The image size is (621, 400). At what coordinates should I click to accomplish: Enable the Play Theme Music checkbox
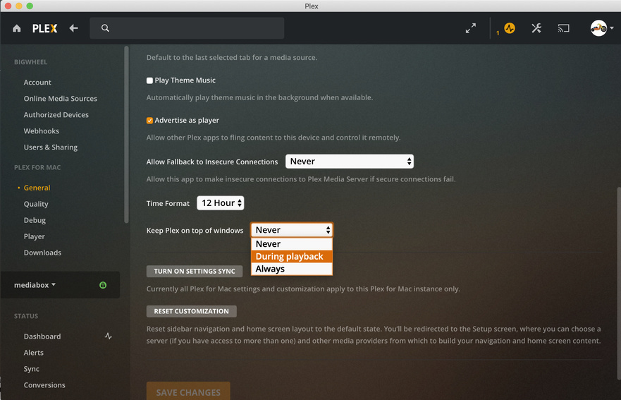pyautogui.click(x=149, y=80)
